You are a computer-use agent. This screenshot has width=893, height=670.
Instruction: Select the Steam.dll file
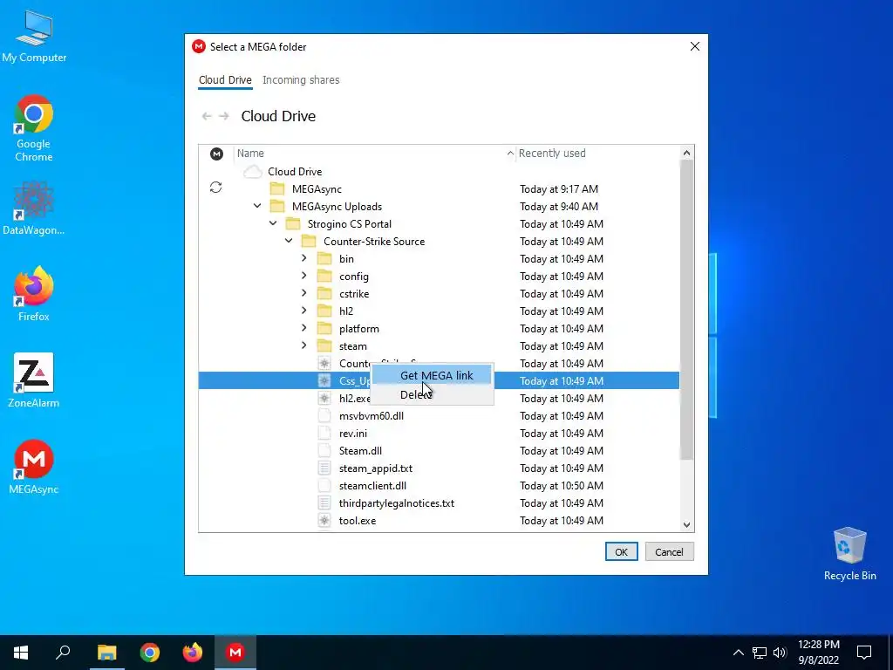360,451
